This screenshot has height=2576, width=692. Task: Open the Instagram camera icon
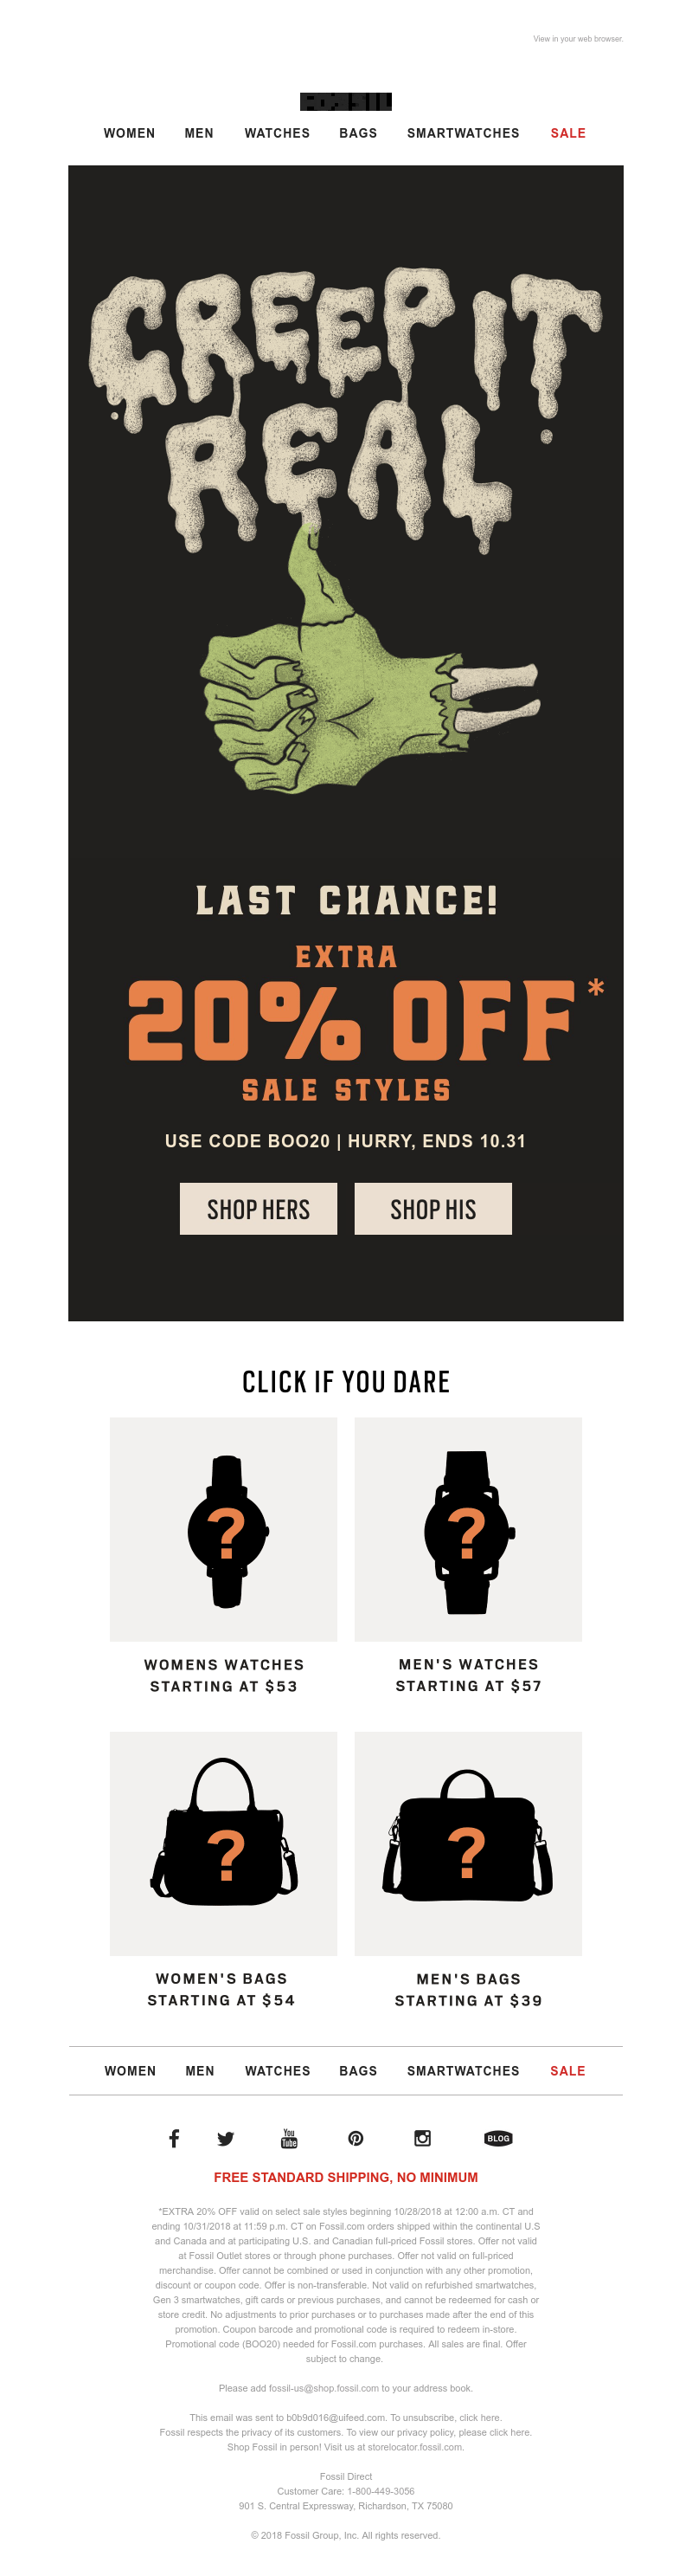pyautogui.click(x=422, y=2138)
